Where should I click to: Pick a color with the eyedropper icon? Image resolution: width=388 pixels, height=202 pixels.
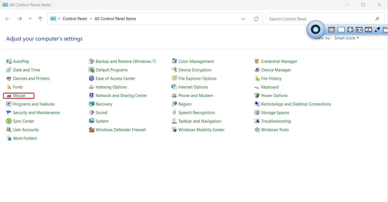coord(377,29)
